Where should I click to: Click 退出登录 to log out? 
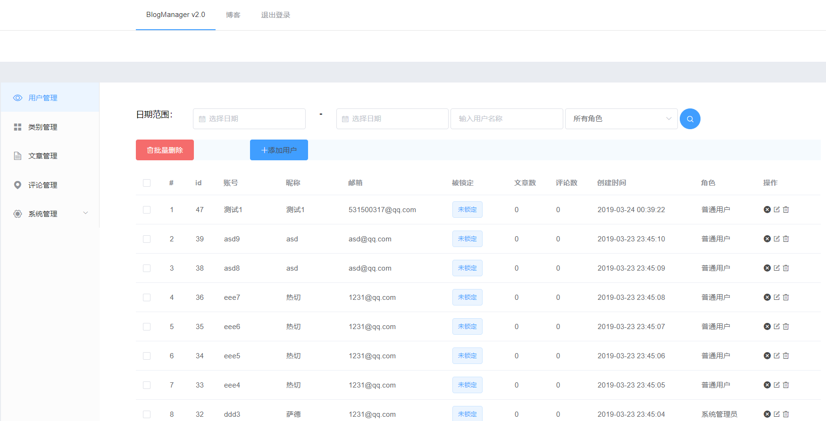275,15
